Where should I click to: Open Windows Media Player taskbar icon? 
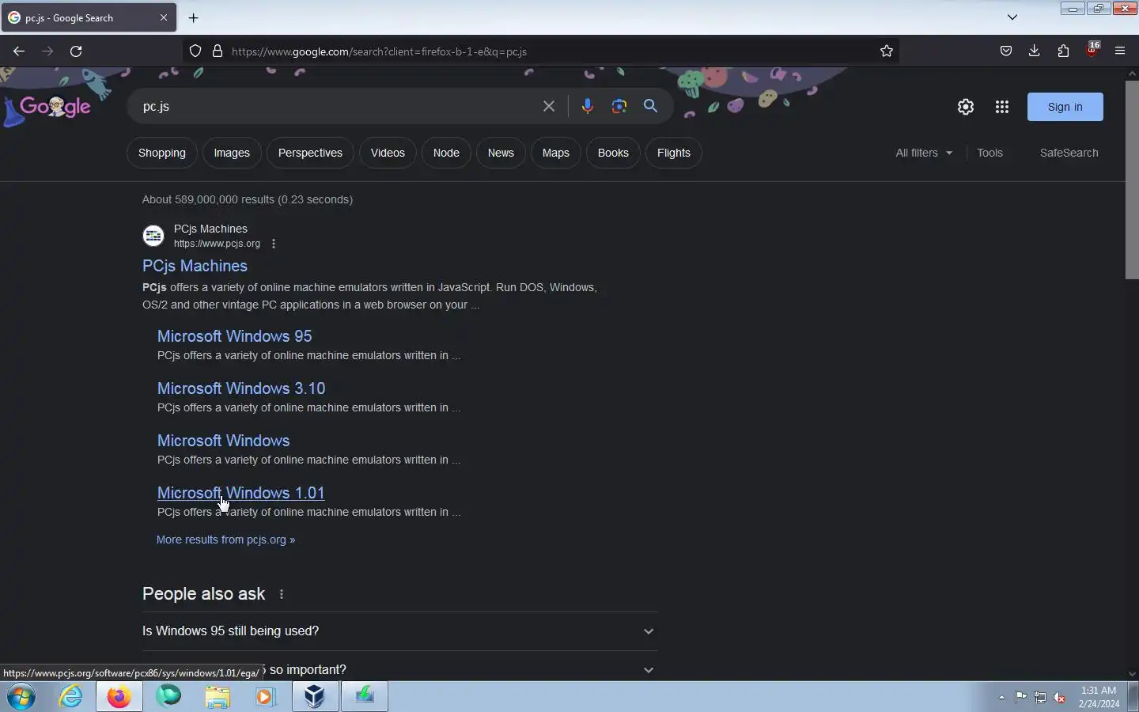(266, 697)
